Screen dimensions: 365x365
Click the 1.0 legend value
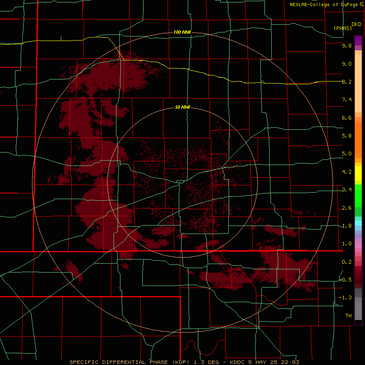pyautogui.click(x=347, y=244)
